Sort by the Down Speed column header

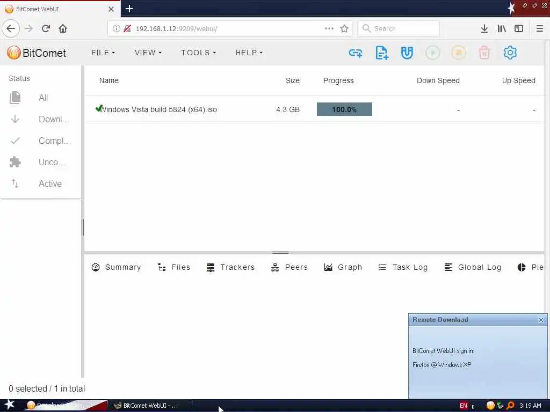tap(438, 80)
